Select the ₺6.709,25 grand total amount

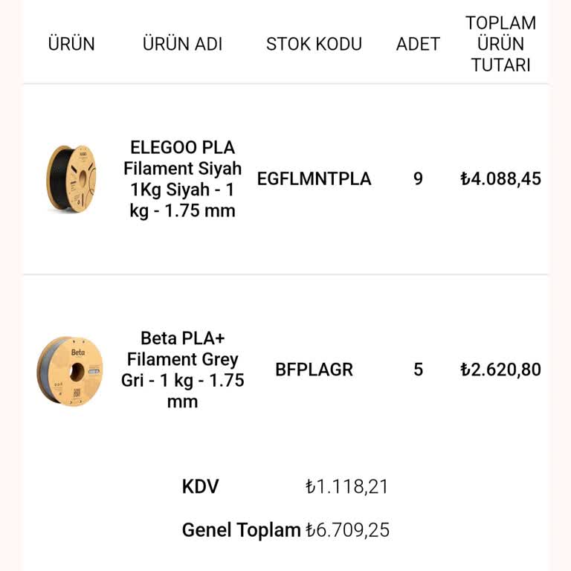pyautogui.click(x=347, y=530)
